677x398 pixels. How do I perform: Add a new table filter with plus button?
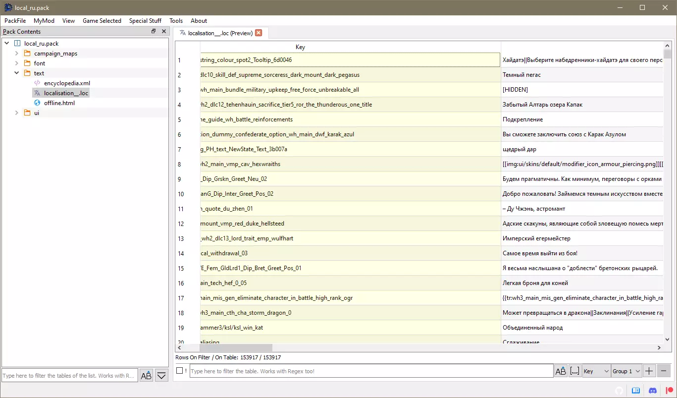tap(649, 371)
